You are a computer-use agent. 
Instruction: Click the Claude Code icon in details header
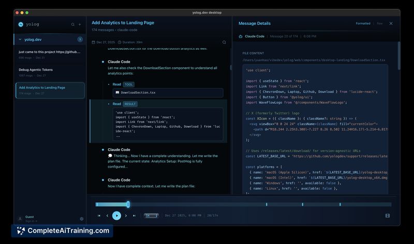[241, 36]
